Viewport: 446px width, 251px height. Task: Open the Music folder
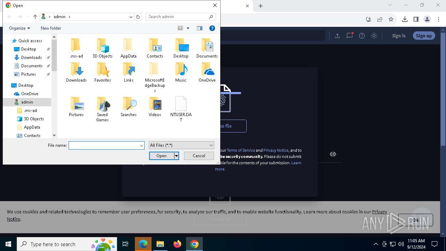(181, 73)
